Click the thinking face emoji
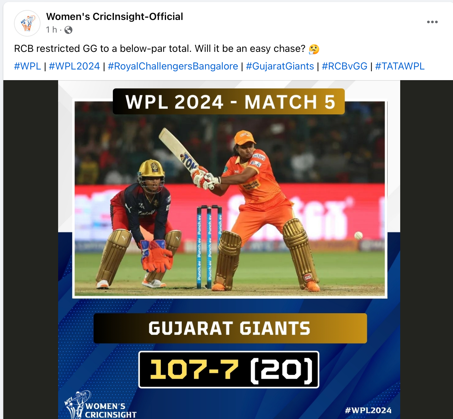 [314, 49]
